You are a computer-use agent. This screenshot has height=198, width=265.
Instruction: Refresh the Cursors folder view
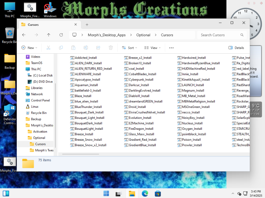click(x=61, y=35)
